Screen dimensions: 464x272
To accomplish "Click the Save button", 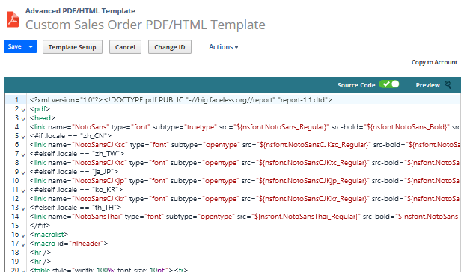I will pos(14,46).
